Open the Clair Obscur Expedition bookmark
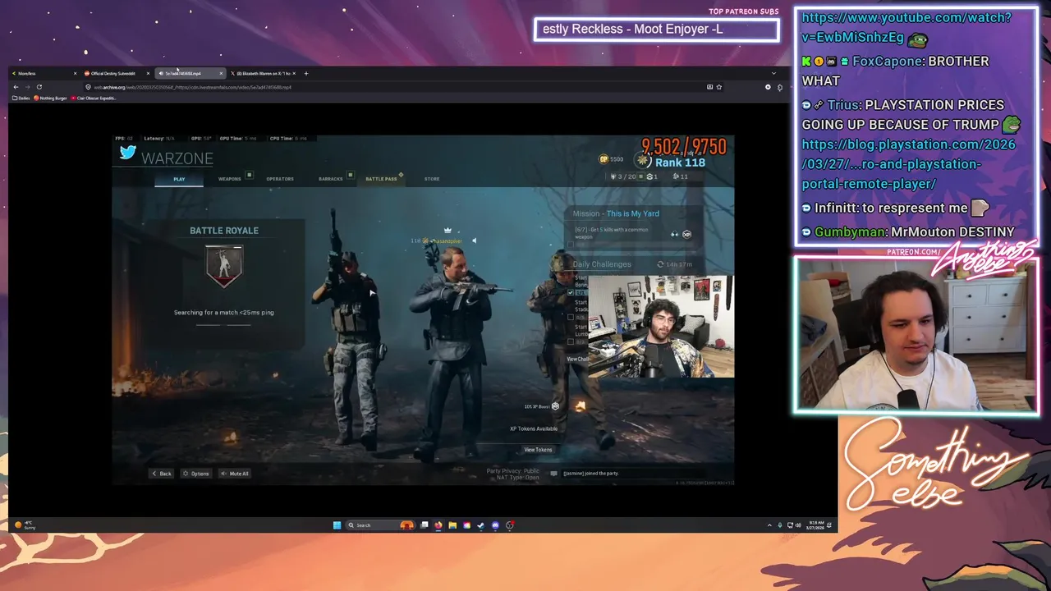This screenshot has width=1051, height=591. coord(94,98)
